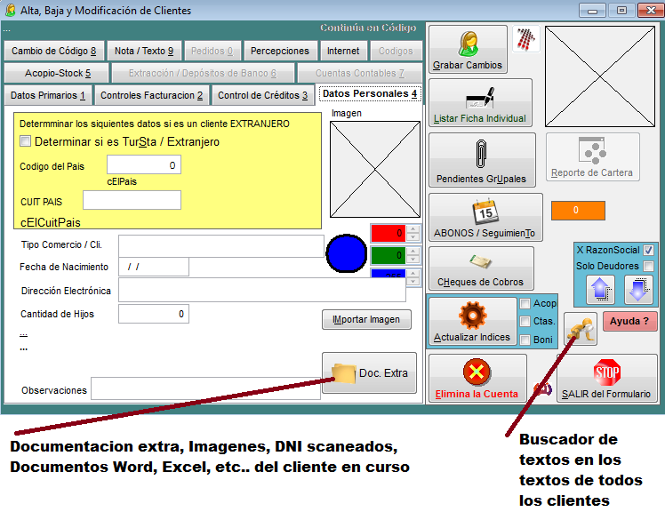Click the Grabar Cambios user icon button

pos(468,51)
